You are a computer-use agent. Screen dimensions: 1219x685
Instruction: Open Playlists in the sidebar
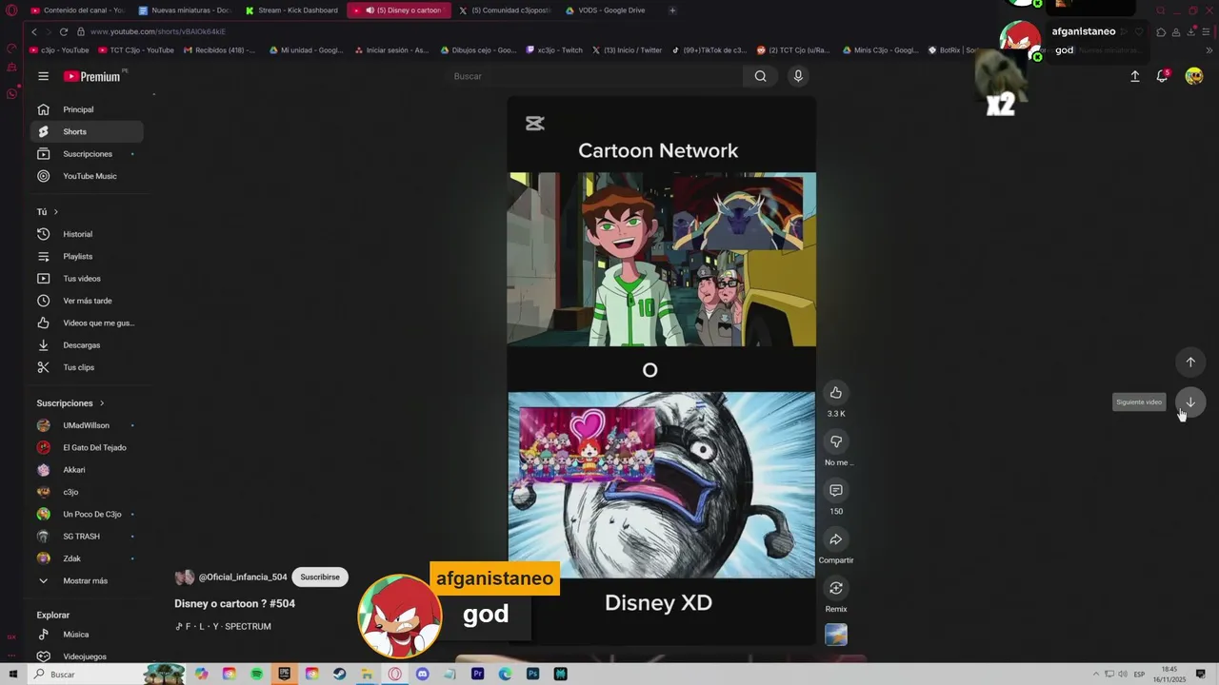87,256
